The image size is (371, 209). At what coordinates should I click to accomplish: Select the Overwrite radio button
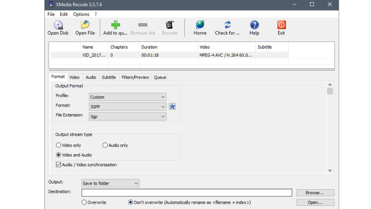pos(84,202)
